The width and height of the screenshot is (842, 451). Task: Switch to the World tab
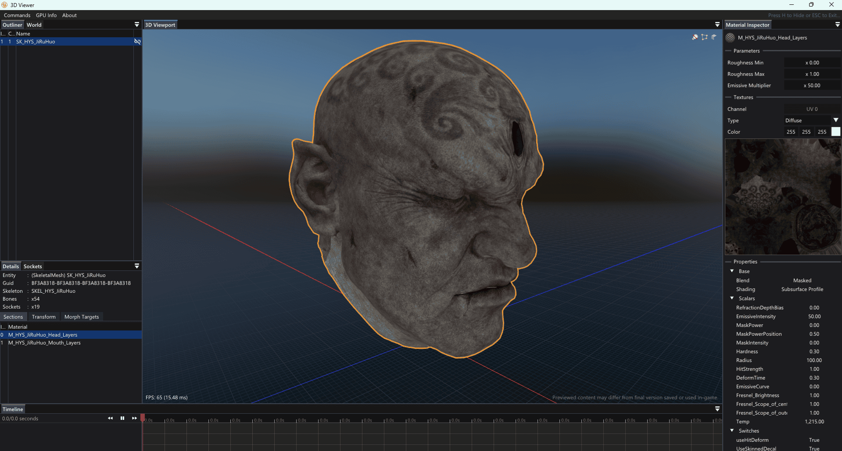pos(34,25)
